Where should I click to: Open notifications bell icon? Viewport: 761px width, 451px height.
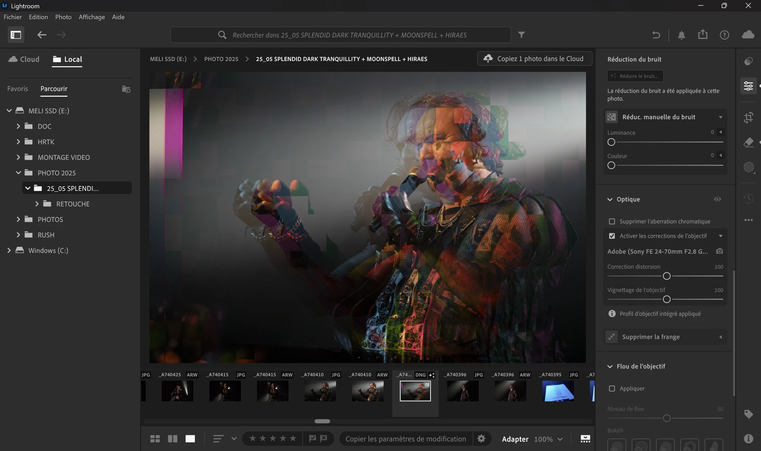click(681, 35)
